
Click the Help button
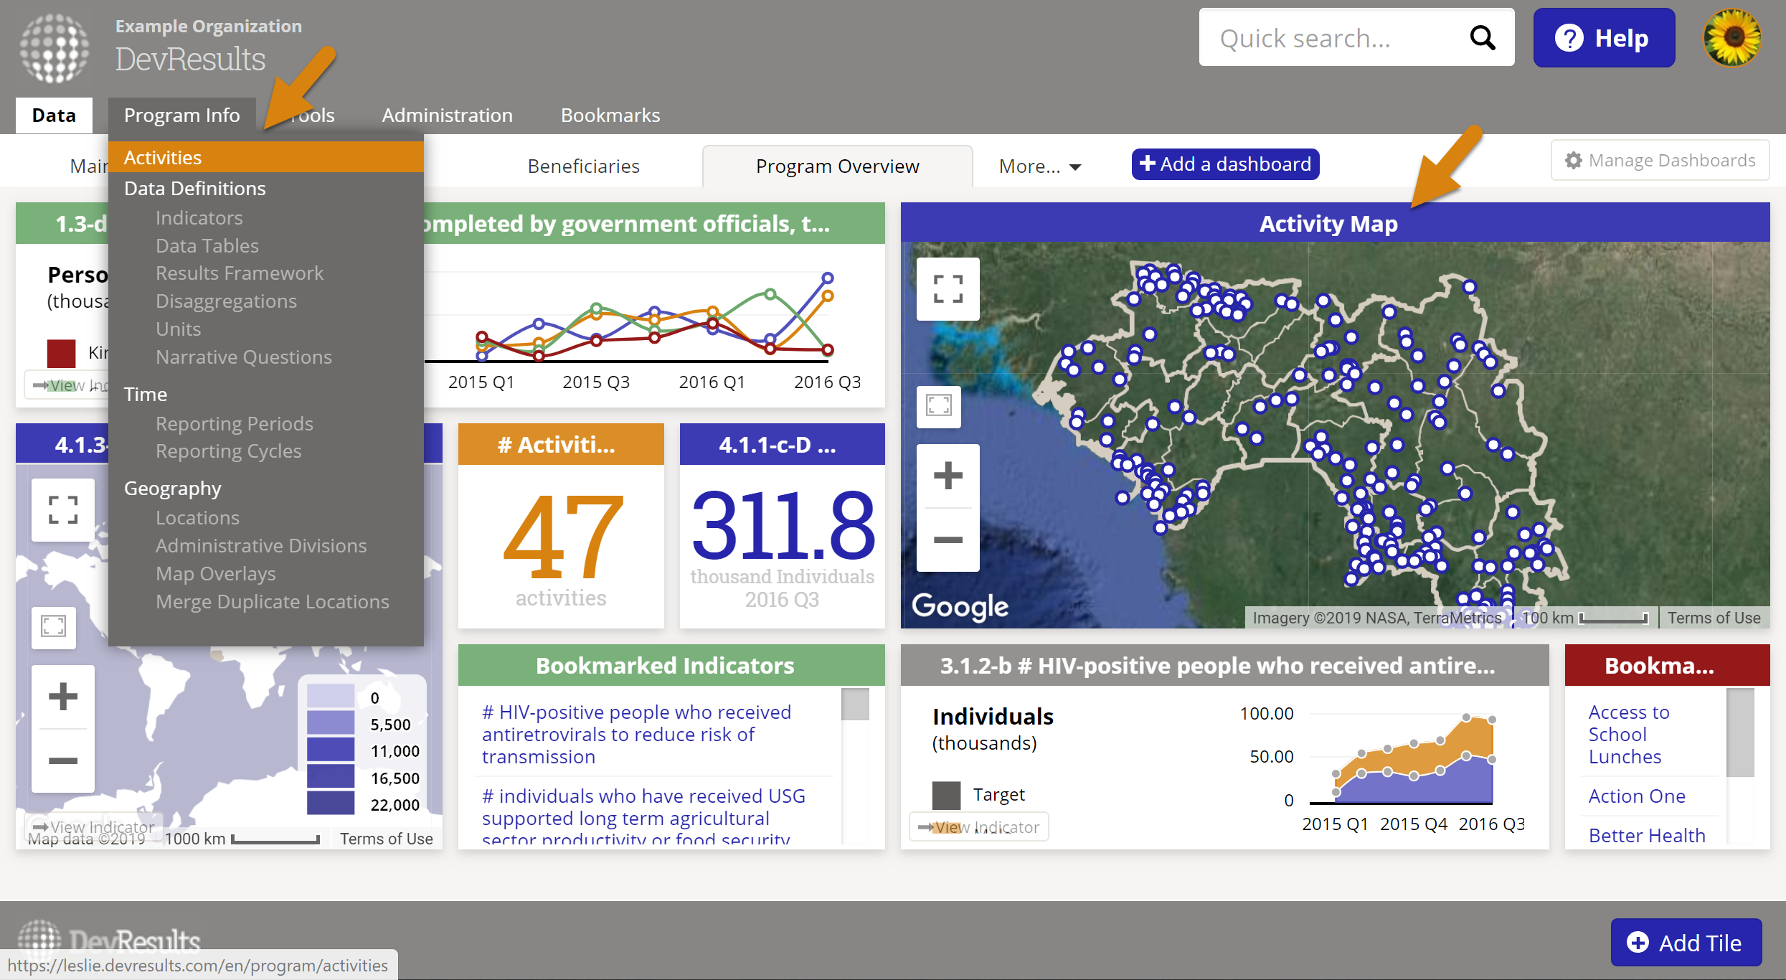pos(1604,37)
